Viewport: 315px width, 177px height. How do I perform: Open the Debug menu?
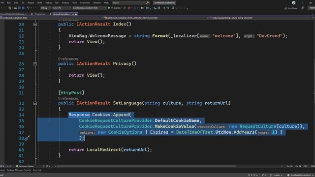point(48,3)
